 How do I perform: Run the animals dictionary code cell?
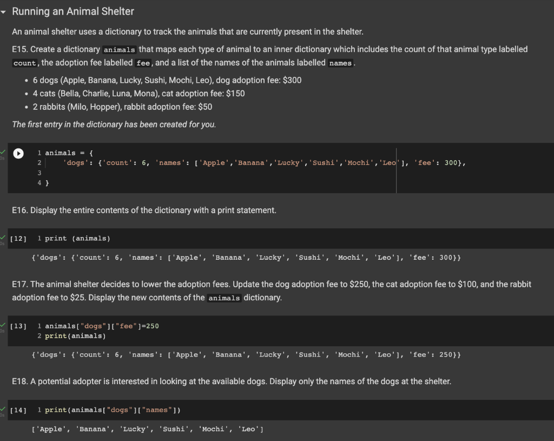18,153
